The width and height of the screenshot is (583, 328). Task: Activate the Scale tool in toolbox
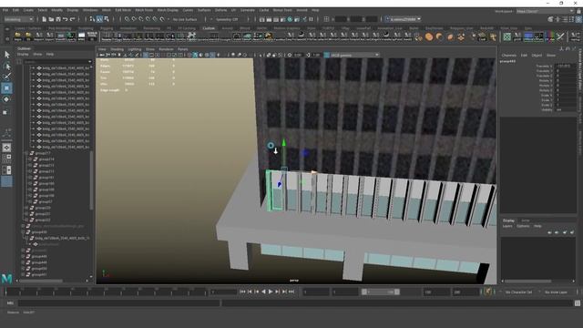click(6, 112)
